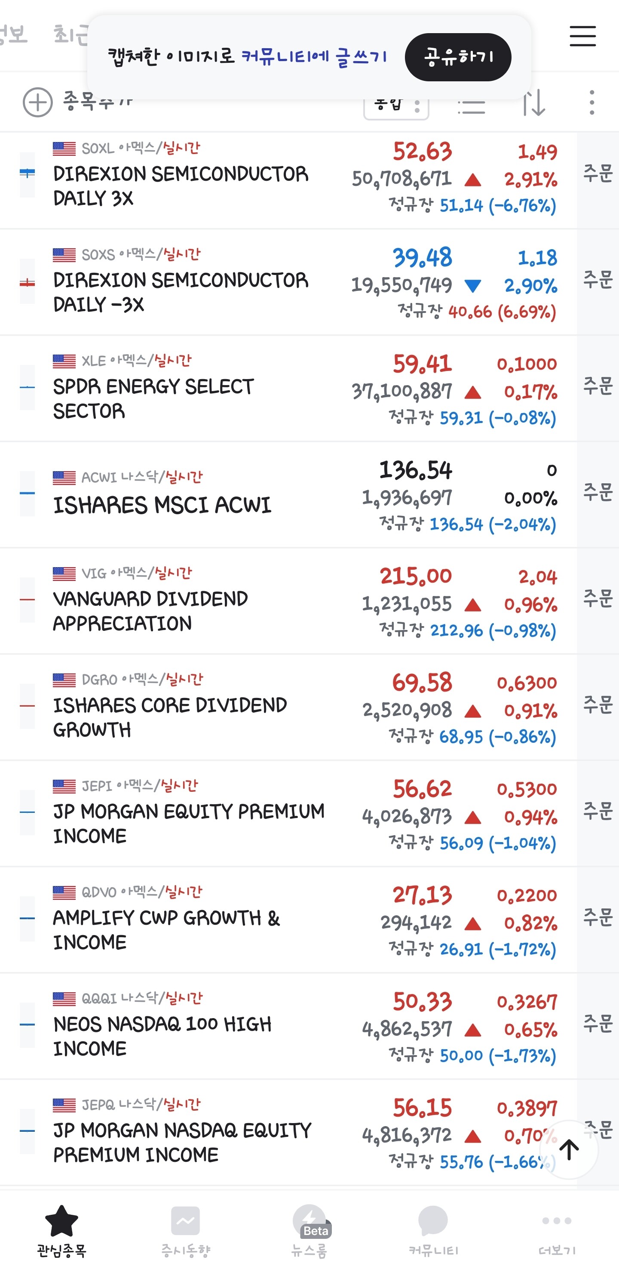Tap the SOXL mini candlestick chart

coord(27,174)
